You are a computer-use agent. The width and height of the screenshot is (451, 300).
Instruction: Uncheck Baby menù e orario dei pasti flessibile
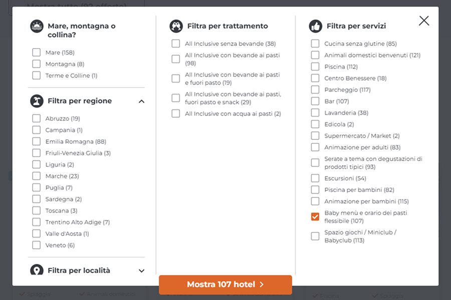[315, 216]
